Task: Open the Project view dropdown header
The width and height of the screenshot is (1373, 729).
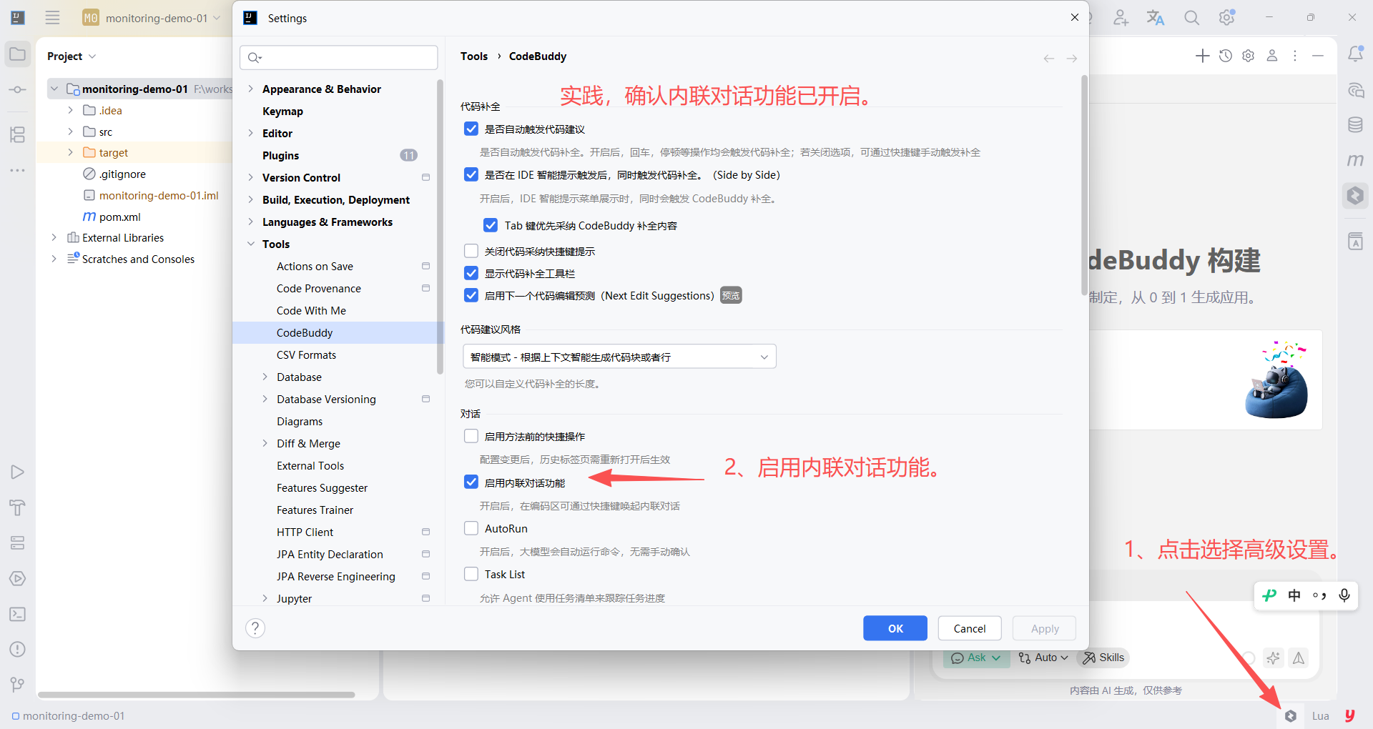Action: pos(72,56)
